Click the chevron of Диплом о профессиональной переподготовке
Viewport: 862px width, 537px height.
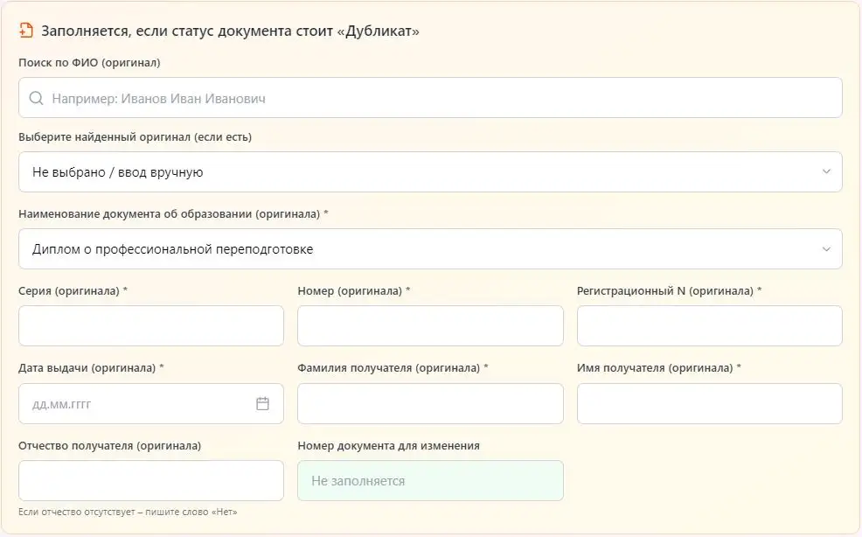[x=826, y=249]
